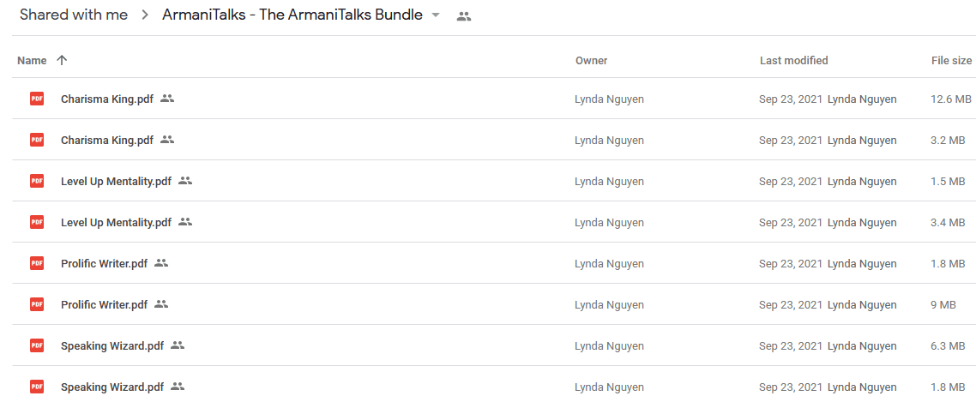Reverse the sort direction with the Name arrow icon
The image size is (976, 402).
click(62, 60)
